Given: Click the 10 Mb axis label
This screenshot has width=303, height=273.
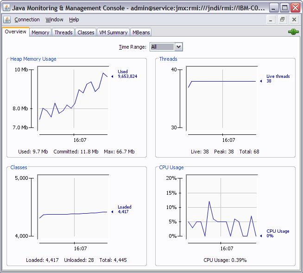Looking at the screenshot, I should pos(21,70).
